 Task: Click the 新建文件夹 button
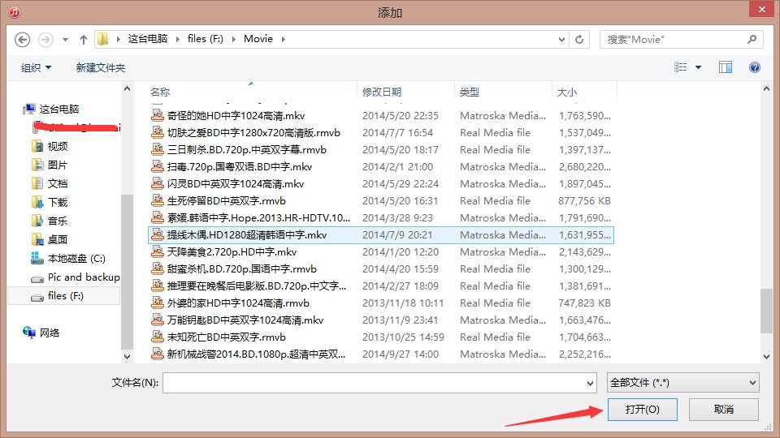click(x=101, y=68)
